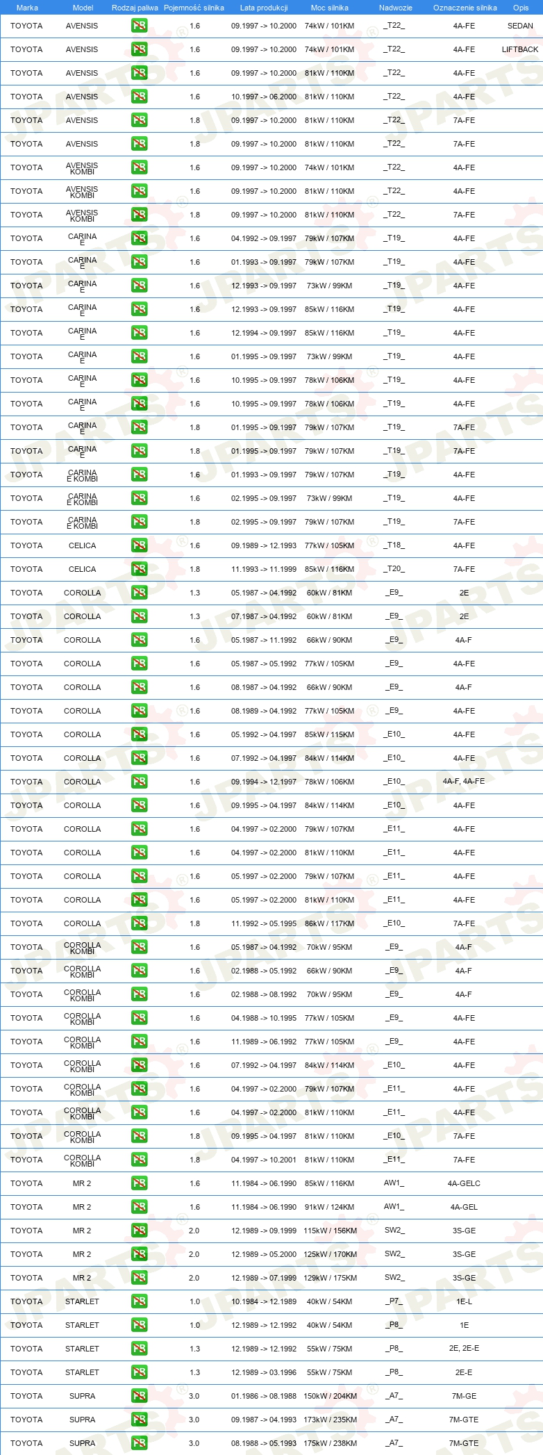543x1455 pixels.
Task: Select the '01.1986 -> 08.1988' production years cell
Action: [264, 1396]
